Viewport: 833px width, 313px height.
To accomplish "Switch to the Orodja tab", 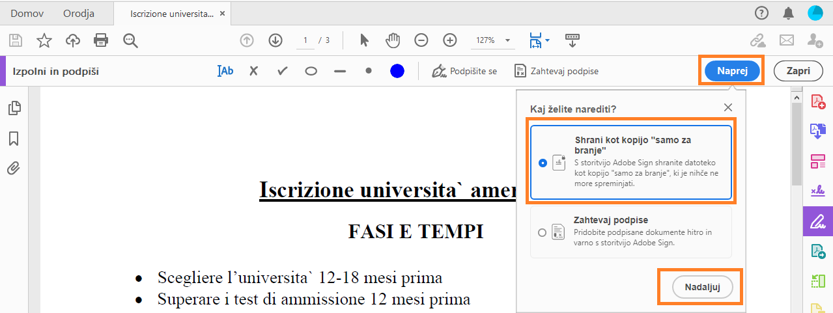I will (79, 13).
